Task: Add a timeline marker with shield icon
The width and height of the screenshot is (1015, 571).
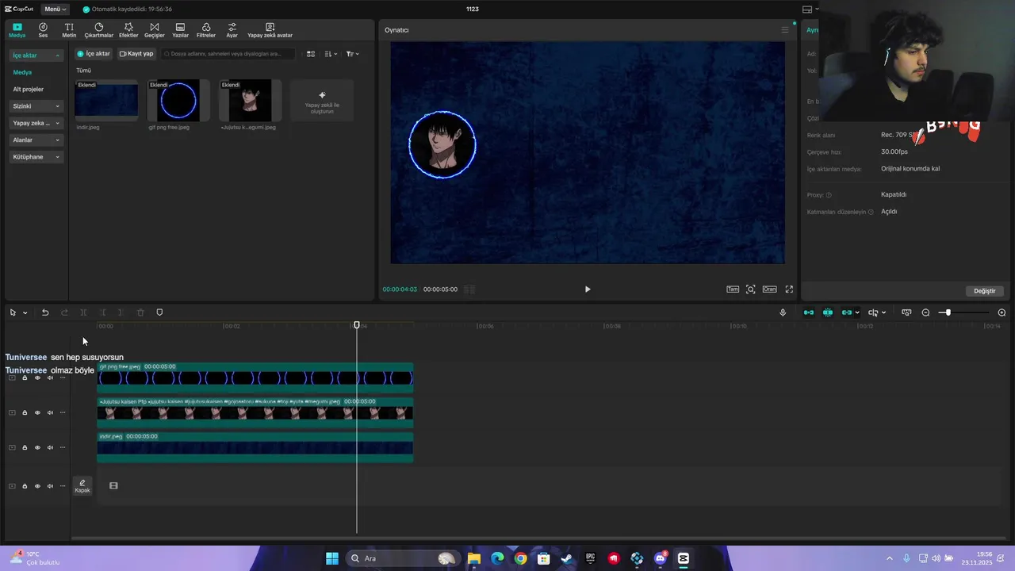Action: 159,312
